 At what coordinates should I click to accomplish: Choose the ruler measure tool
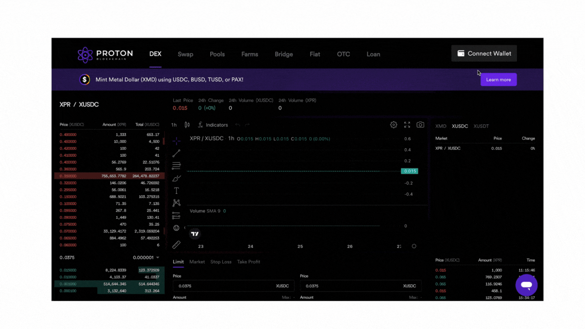coord(176,245)
